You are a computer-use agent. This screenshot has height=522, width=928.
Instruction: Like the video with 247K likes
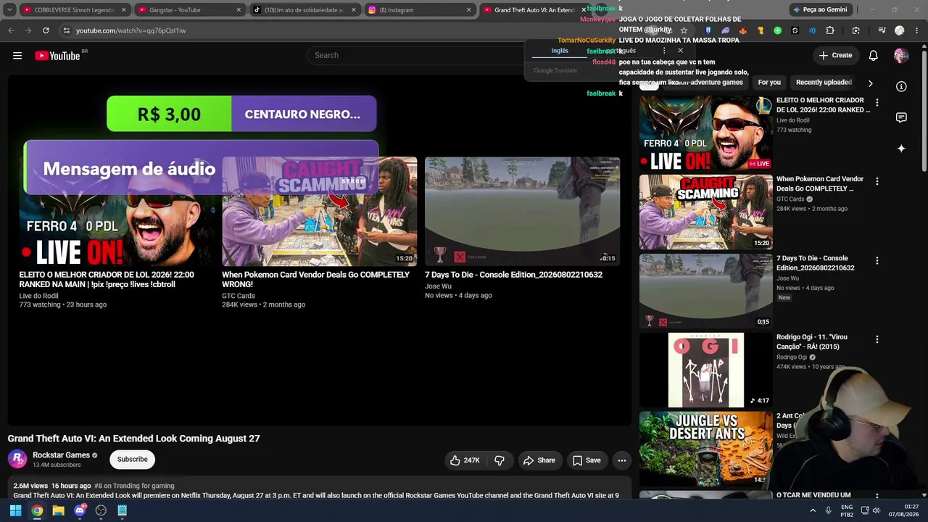pos(464,460)
